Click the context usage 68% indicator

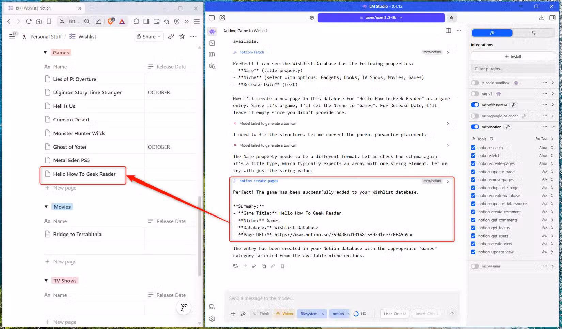[360, 314]
